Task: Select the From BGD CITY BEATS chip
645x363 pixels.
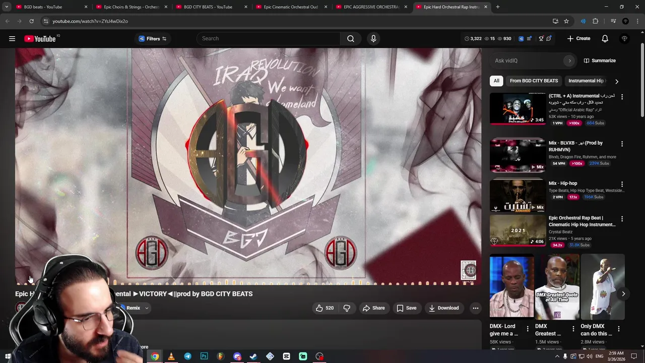Action: [x=534, y=81]
